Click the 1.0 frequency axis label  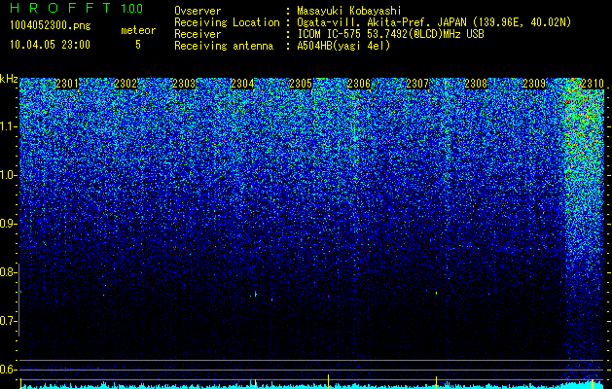[8, 175]
